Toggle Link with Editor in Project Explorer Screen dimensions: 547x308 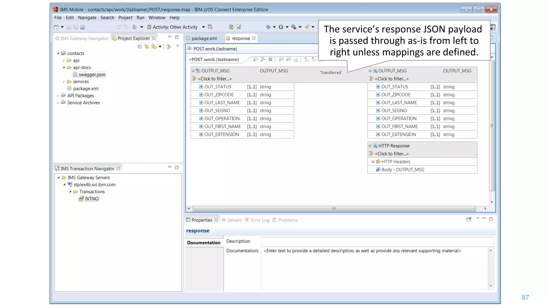(146, 47)
